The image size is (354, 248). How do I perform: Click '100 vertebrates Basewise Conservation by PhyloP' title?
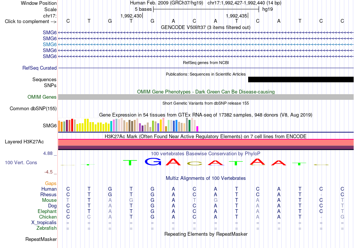[206, 154]
